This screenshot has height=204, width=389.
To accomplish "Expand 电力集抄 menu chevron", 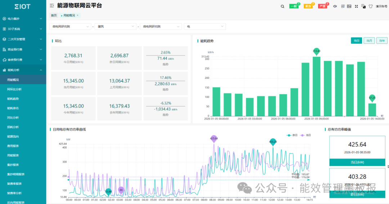I will pyautogui.click(x=41, y=19).
